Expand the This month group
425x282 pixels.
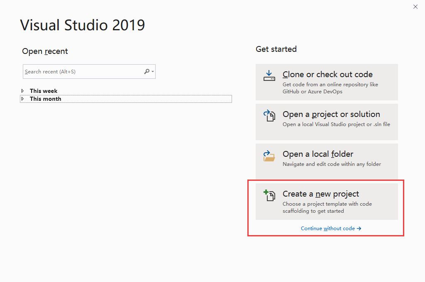tap(23, 99)
